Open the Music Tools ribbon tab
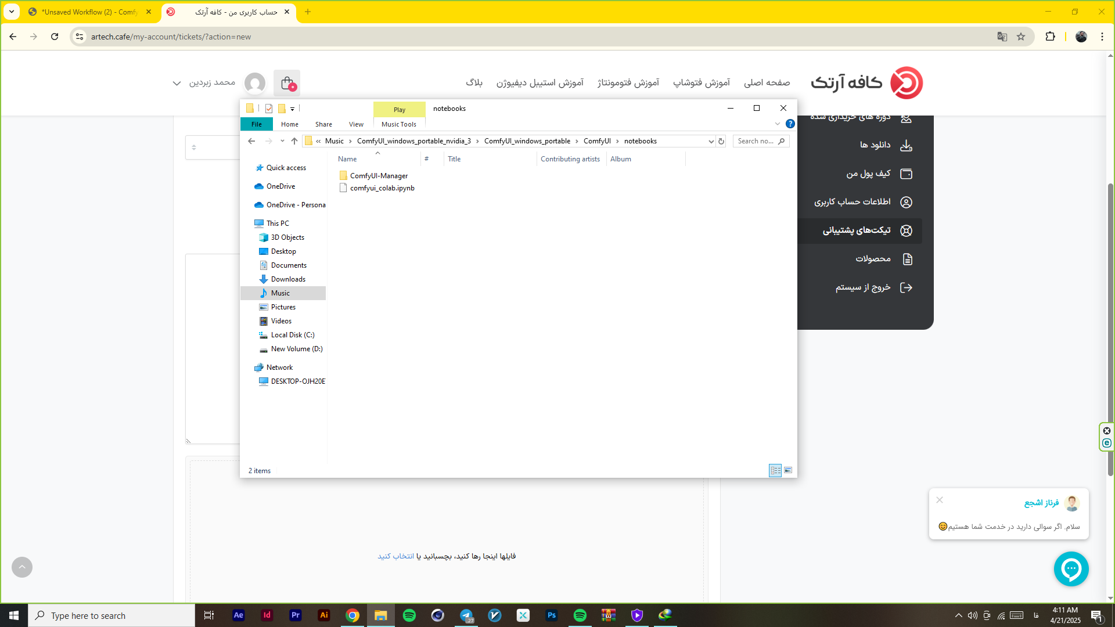This screenshot has width=1115, height=627. click(x=399, y=124)
